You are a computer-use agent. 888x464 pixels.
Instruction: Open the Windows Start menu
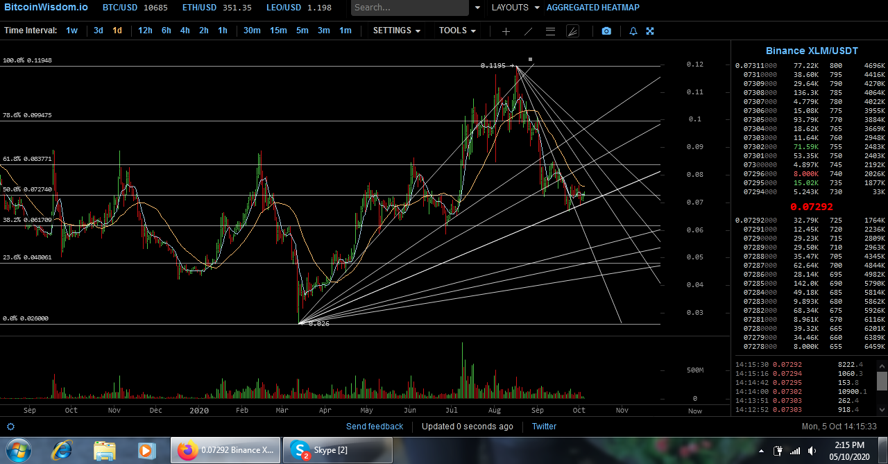[x=20, y=450]
